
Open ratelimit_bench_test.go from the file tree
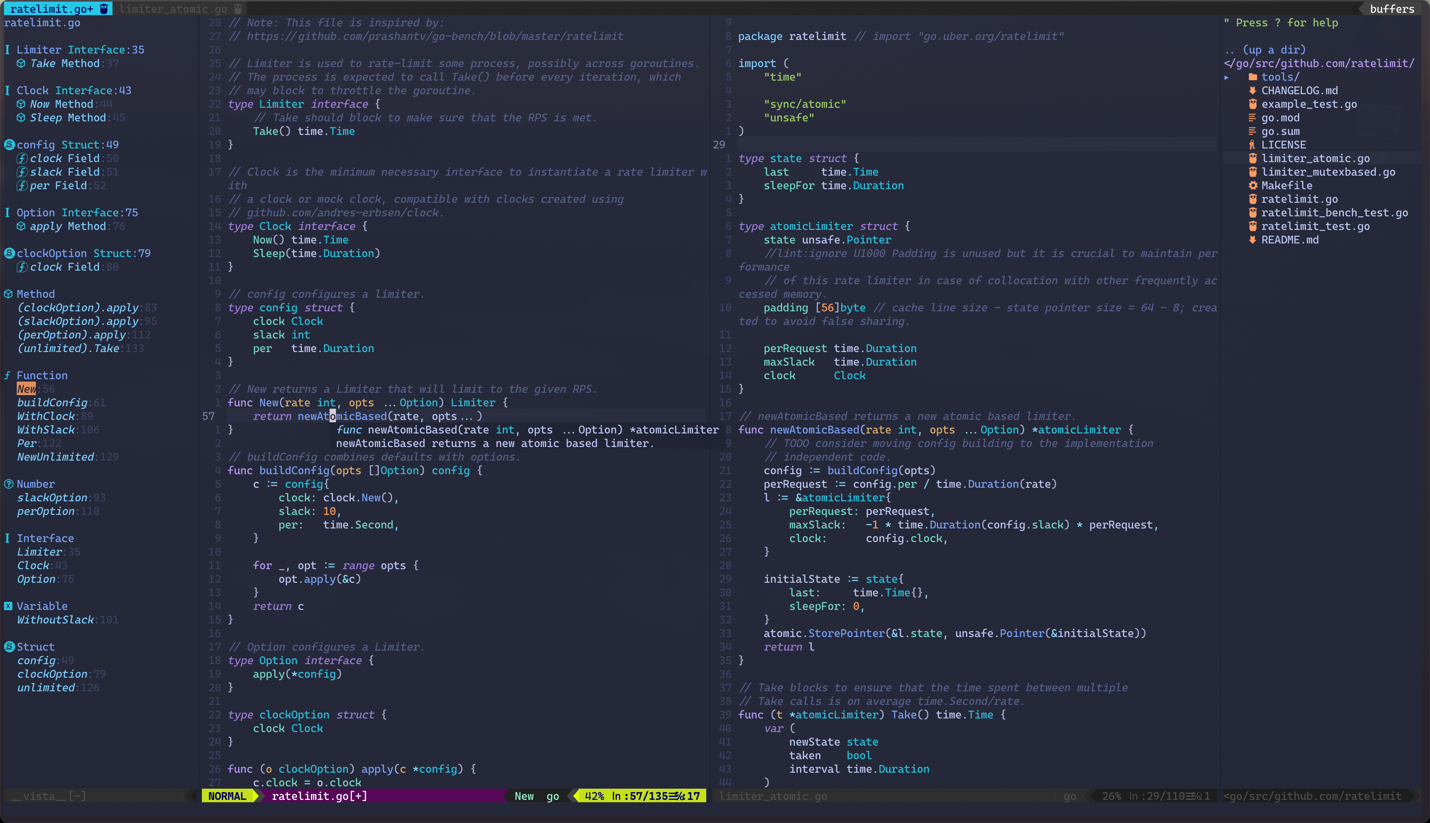pyautogui.click(x=1335, y=212)
